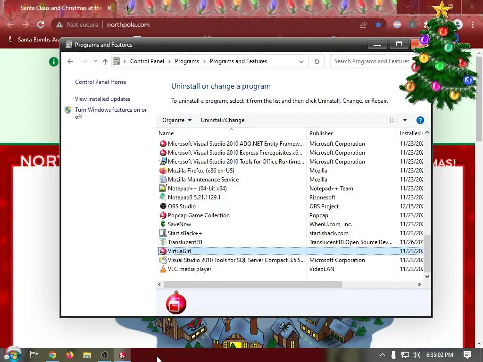Screen dimensions: 483x362
Task: Click the Mozilla Firefox program icon
Action: point(163,171)
